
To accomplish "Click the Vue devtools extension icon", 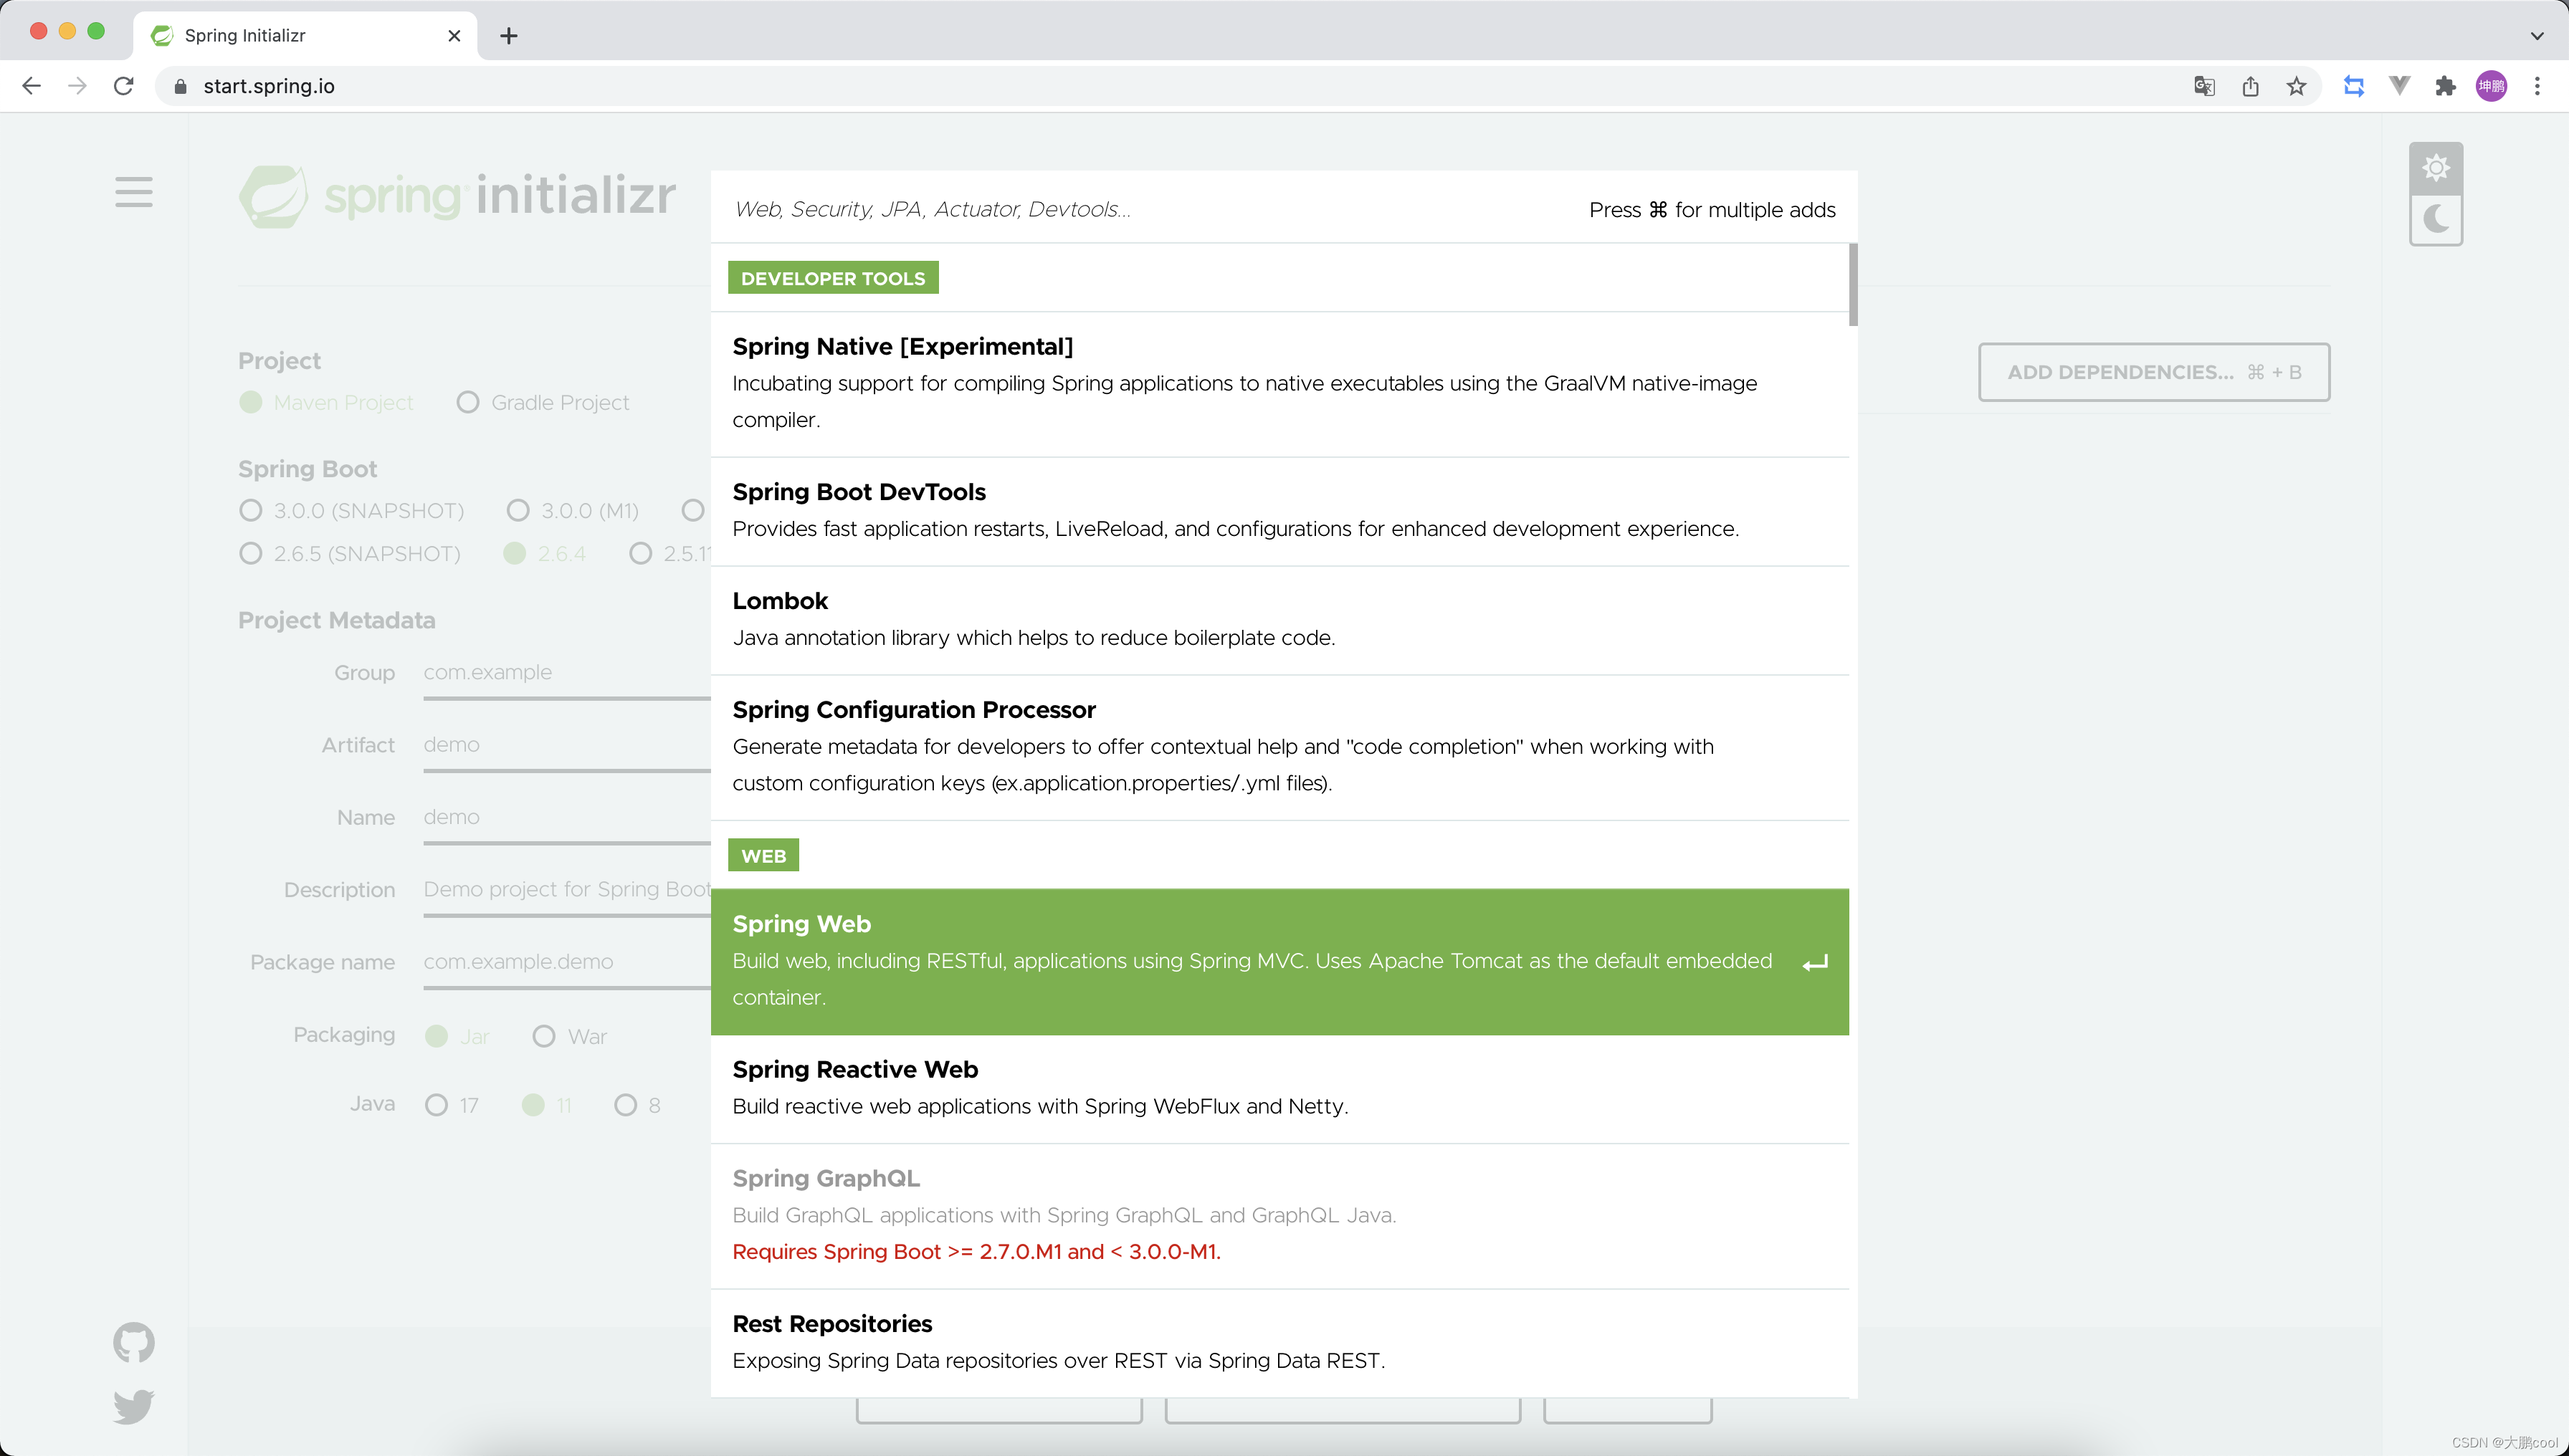I will [x=2399, y=86].
